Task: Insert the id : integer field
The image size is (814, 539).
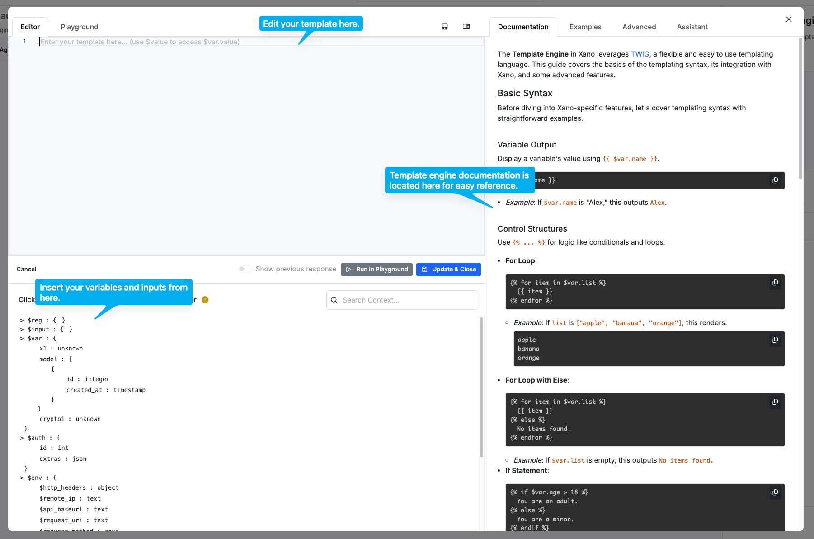Action: pos(88,379)
